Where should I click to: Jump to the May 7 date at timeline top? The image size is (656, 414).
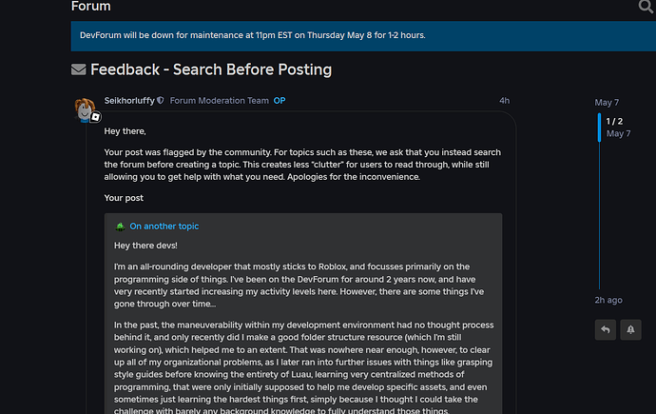point(607,102)
